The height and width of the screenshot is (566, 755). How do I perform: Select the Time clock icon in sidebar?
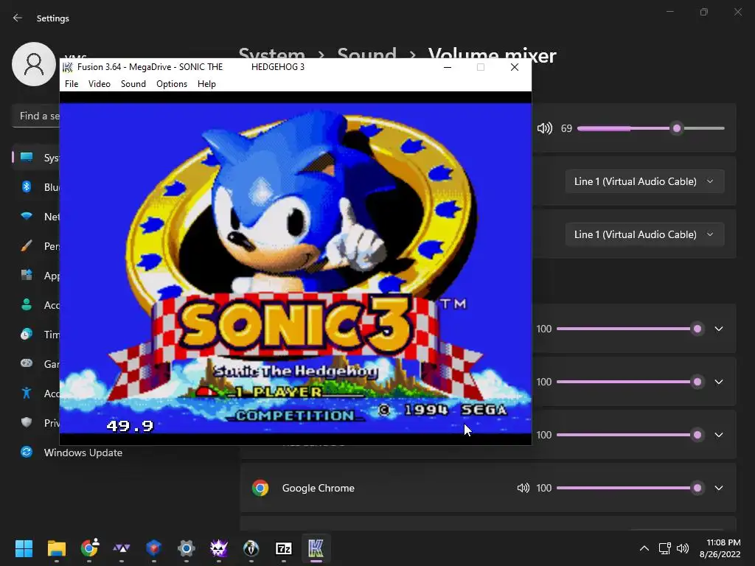pos(27,334)
